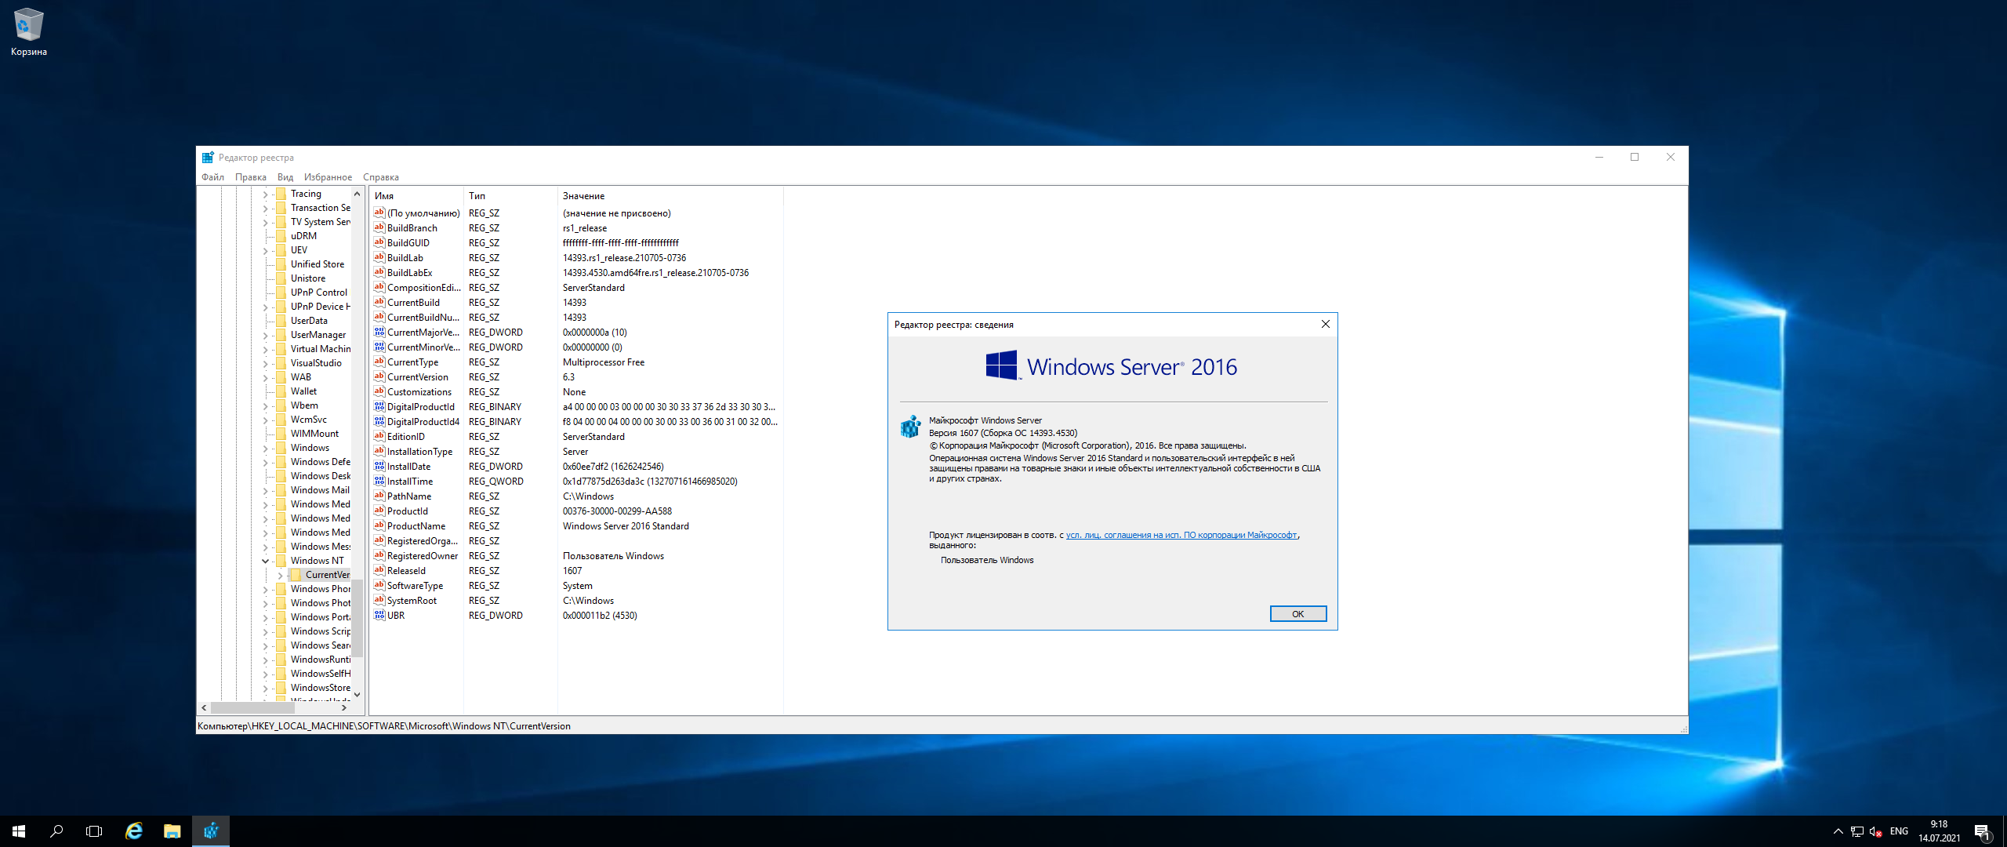
Task: Click the volume tray icon
Action: coord(1875,831)
